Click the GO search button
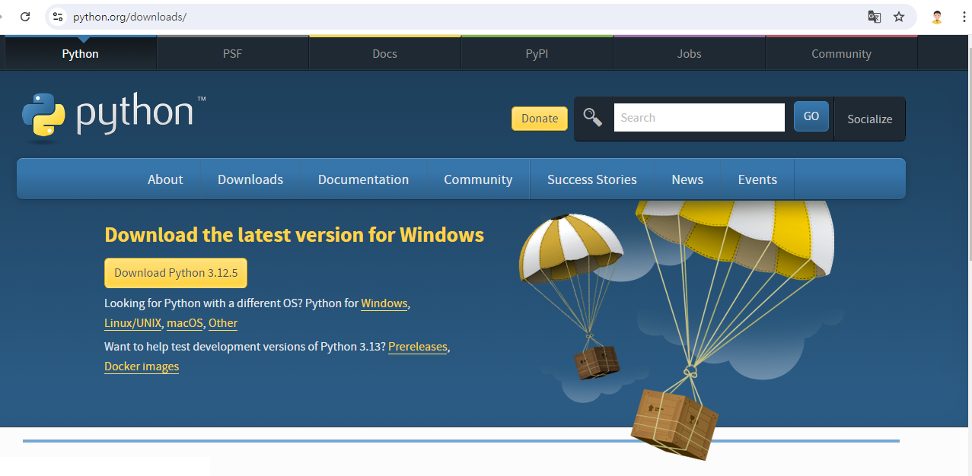The height and width of the screenshot is (476, 972). [x=811, y=116]
